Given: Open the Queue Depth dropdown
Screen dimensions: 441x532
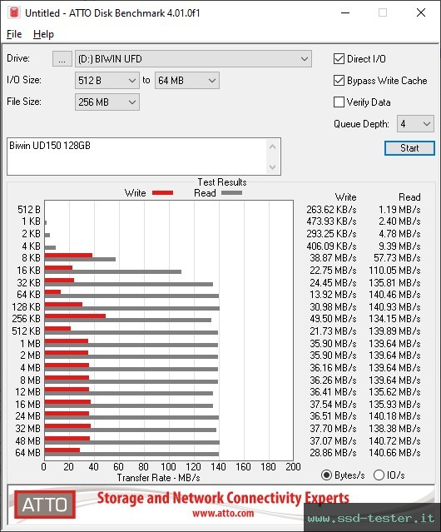Looking at the screenshot, I should click(x=415, y=124).
